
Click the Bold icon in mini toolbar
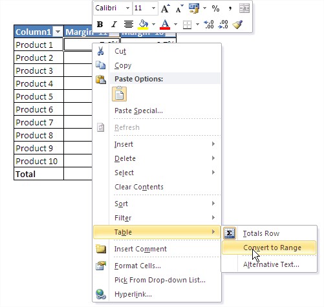[x=100, y=25]
